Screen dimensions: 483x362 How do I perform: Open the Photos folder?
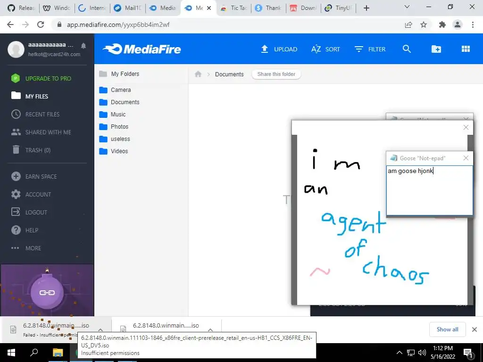114,126
